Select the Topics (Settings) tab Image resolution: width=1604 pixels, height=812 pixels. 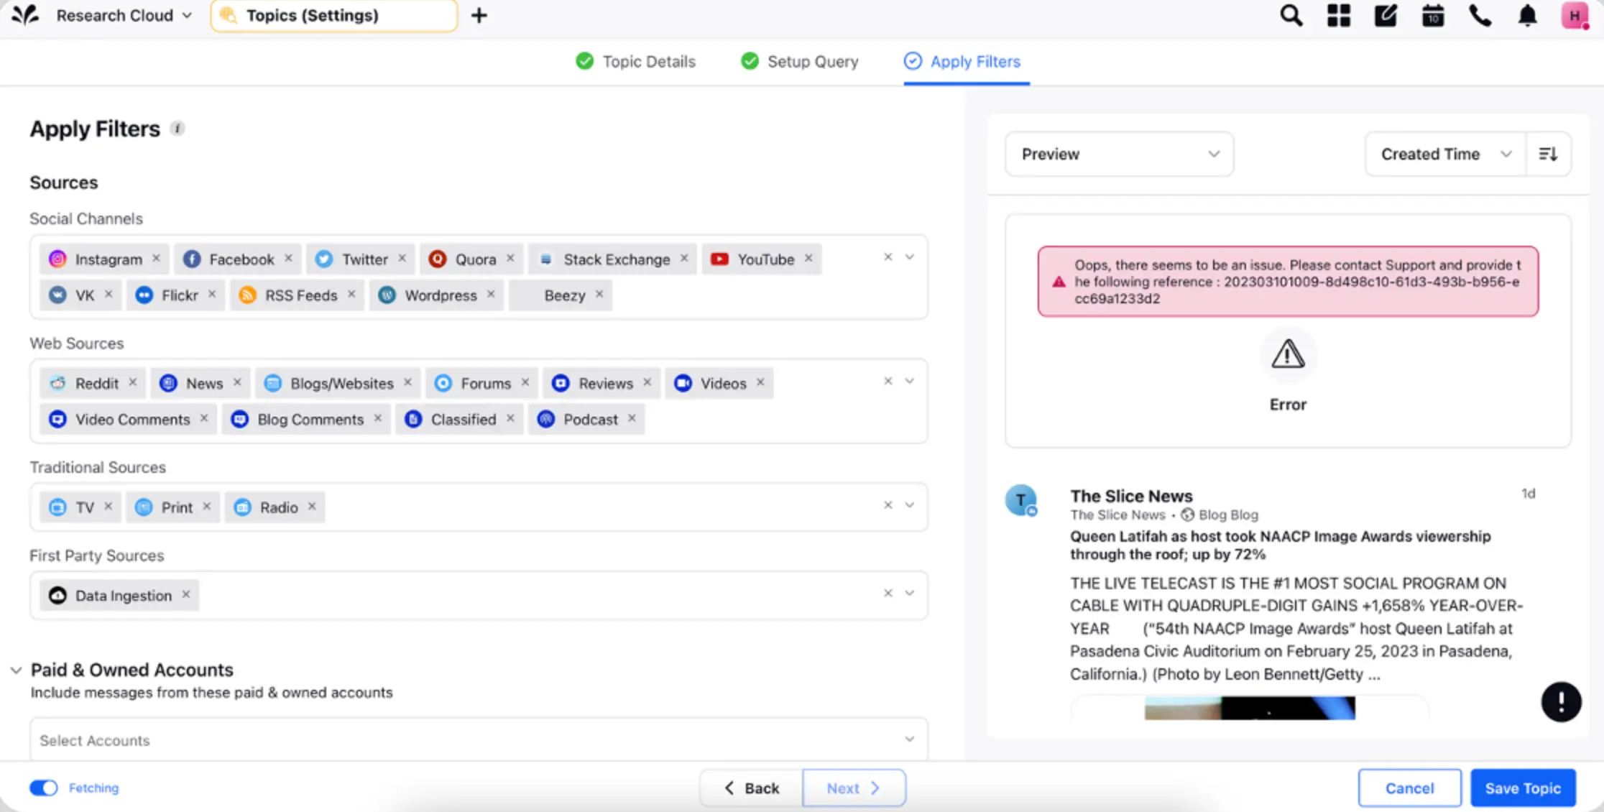tap(334, 16)
